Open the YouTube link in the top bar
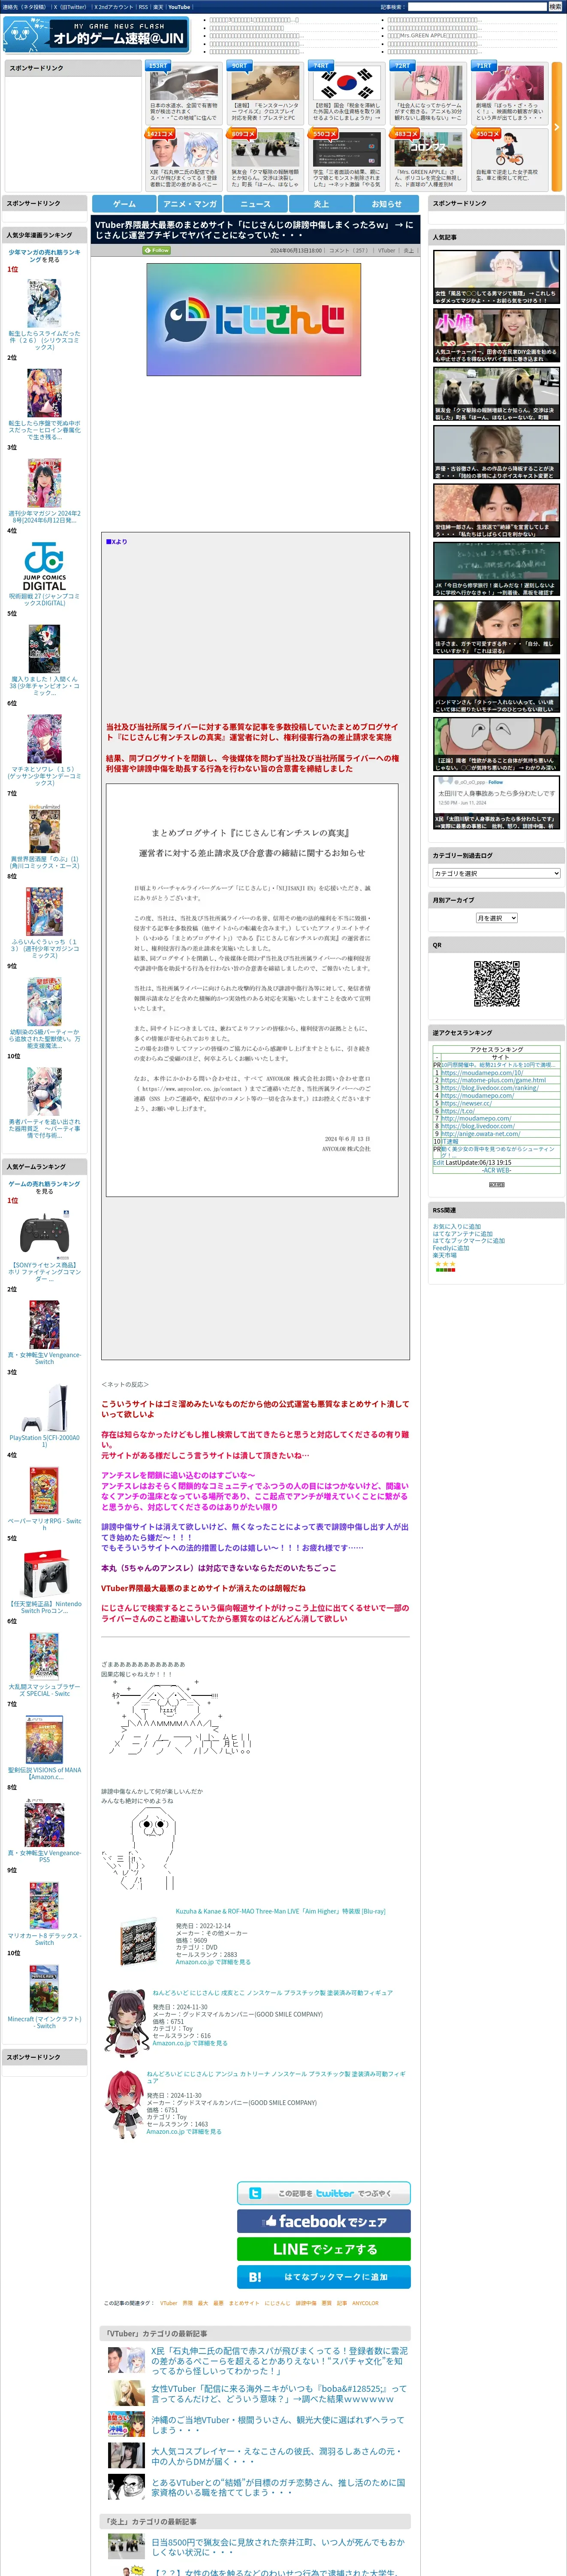Image resolution: width=567 pixels, height=2576 pixels. (179, 7)
